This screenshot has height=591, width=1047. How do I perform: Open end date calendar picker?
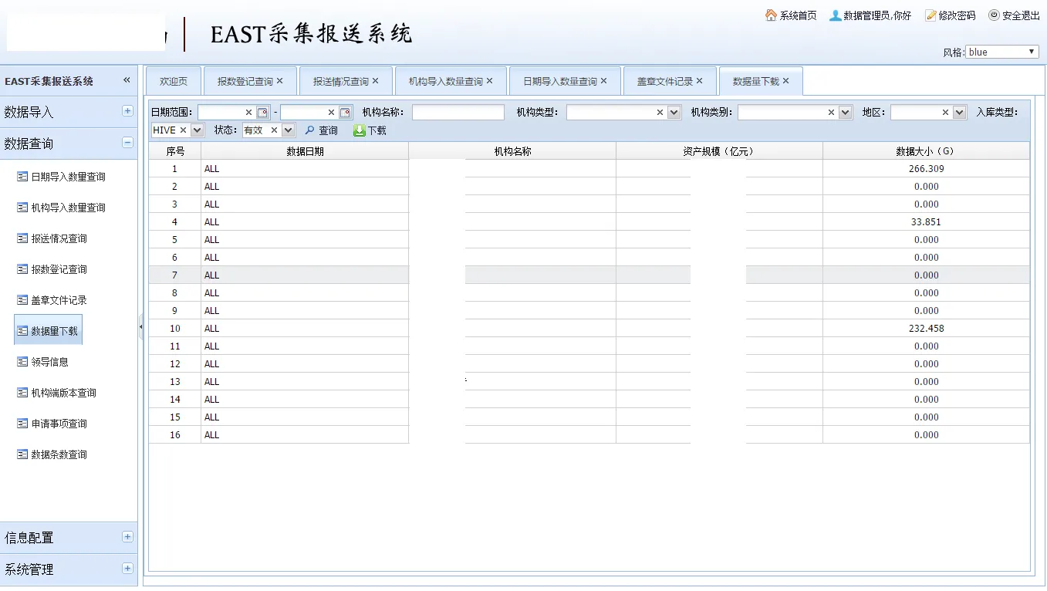345,113
